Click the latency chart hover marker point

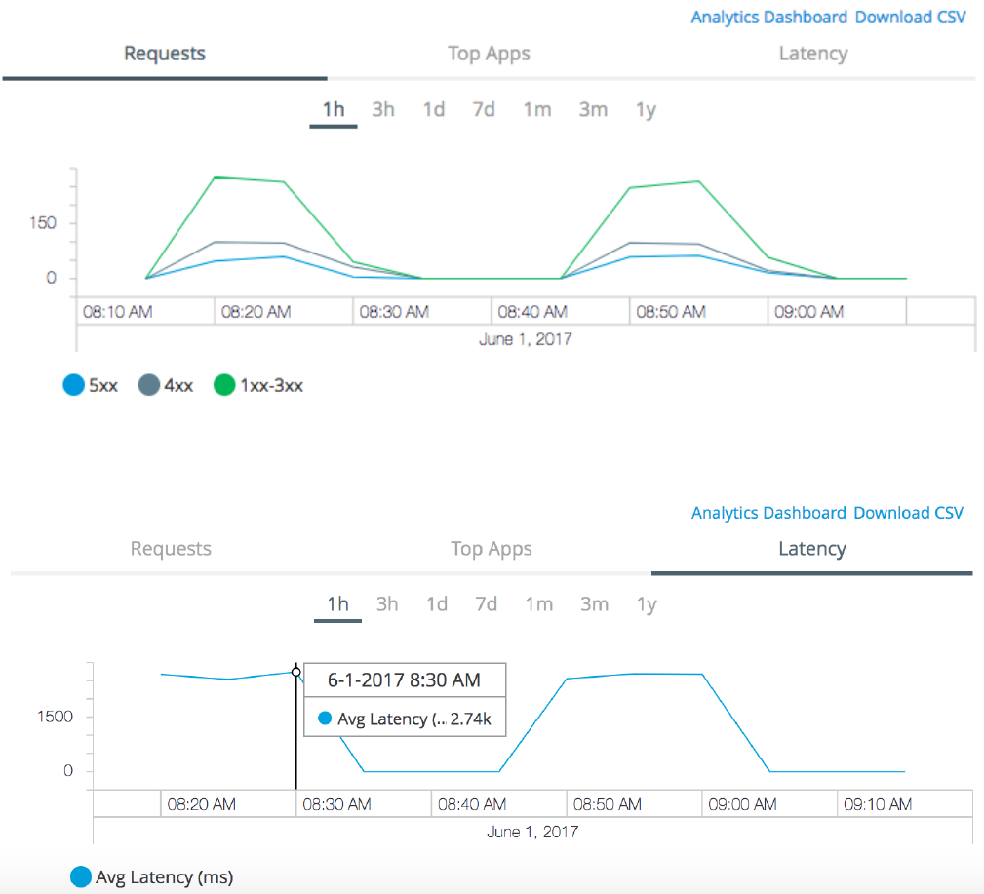point(295,672)
